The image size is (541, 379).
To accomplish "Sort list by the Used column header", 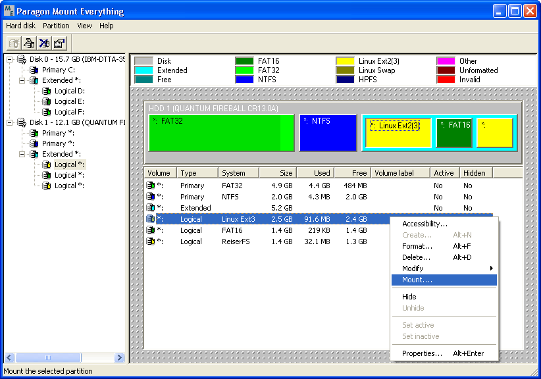I will (x=315, y=173).
